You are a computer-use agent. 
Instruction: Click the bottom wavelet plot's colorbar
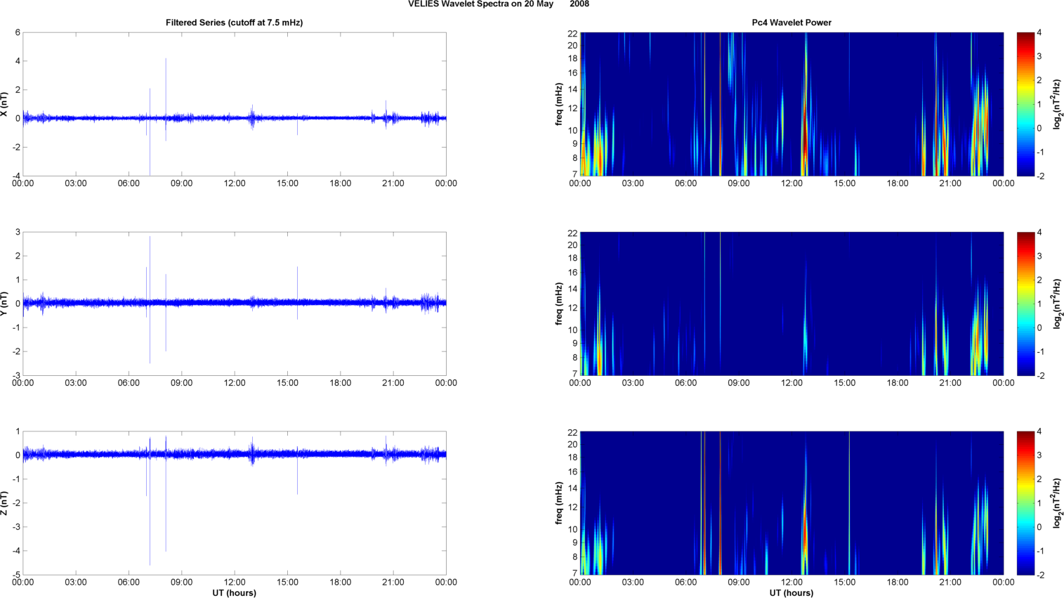pyautogui.click(x=1025, y=503)
